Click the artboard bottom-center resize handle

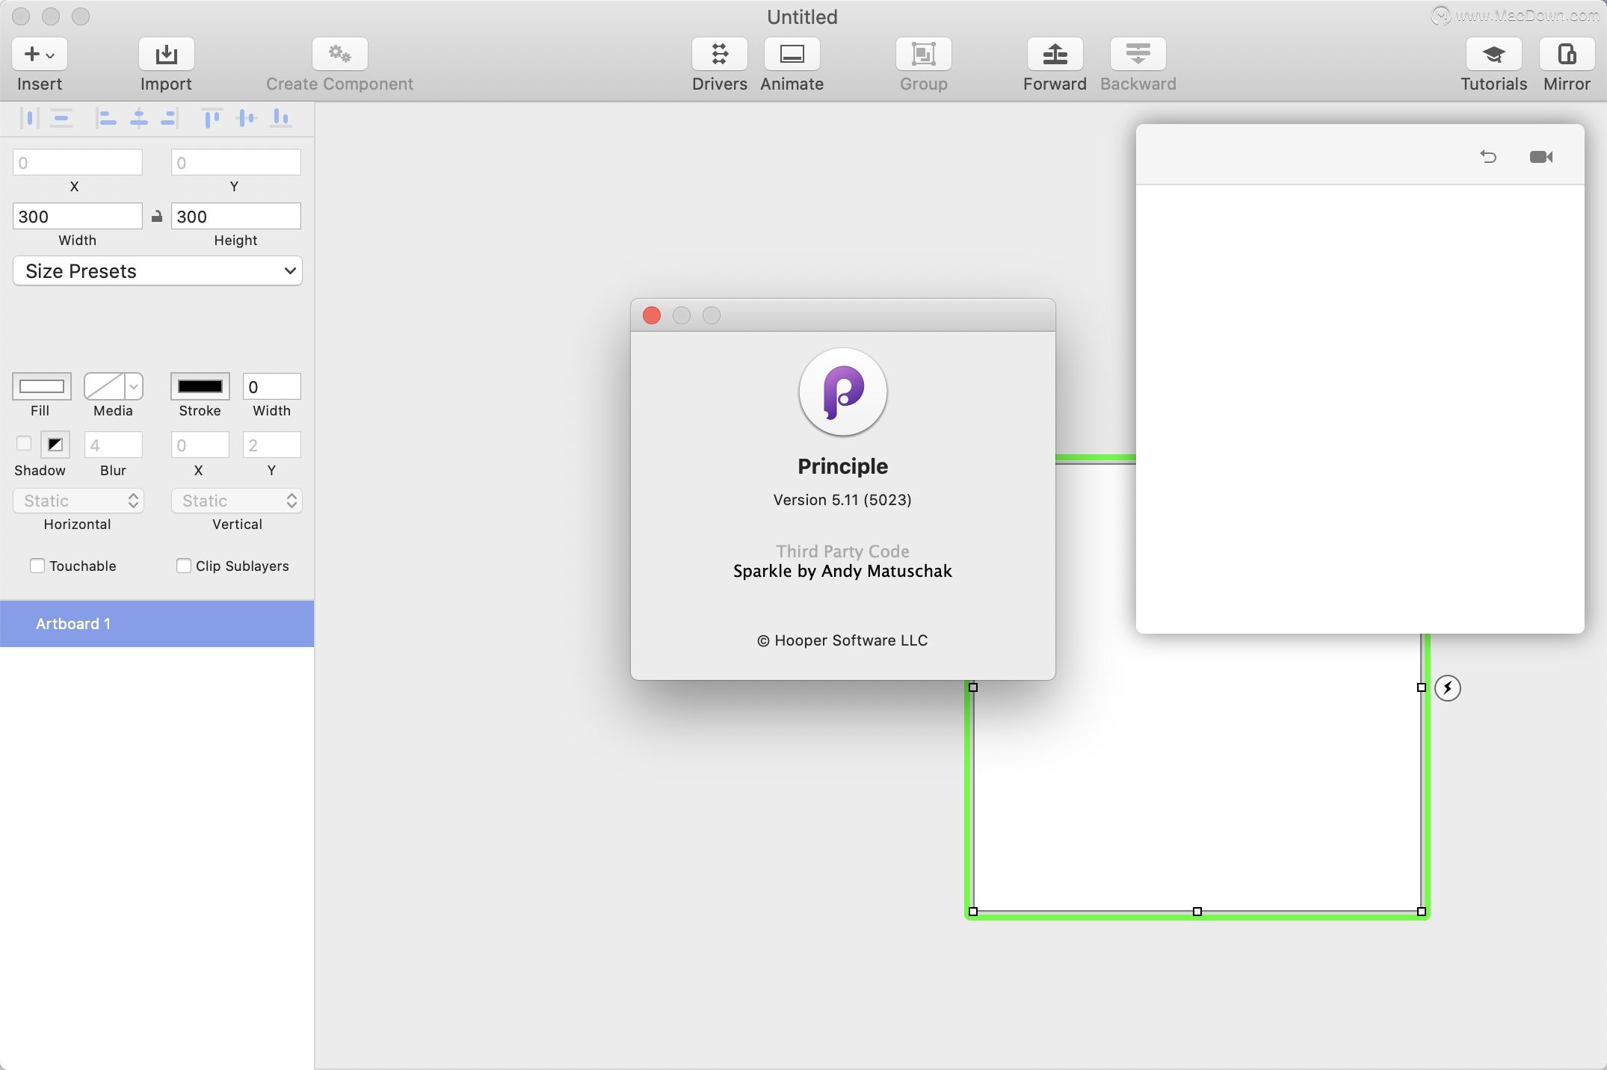(x=1197, y=912)
